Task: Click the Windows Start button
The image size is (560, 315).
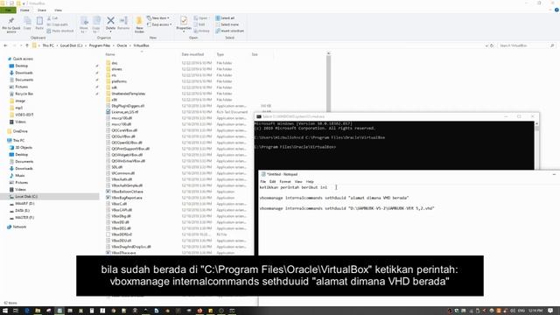Action: (x=5, y=311)
